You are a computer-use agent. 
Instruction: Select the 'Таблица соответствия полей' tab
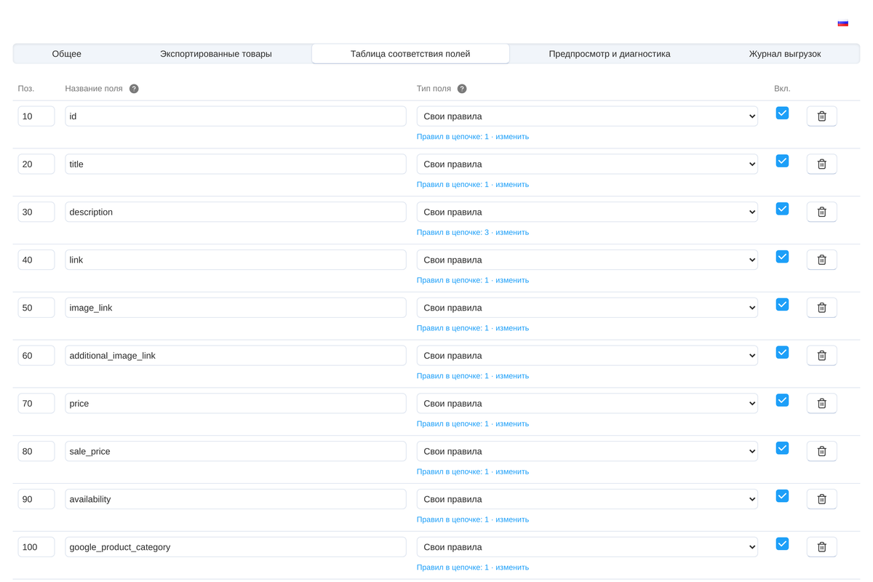[410, 54]
